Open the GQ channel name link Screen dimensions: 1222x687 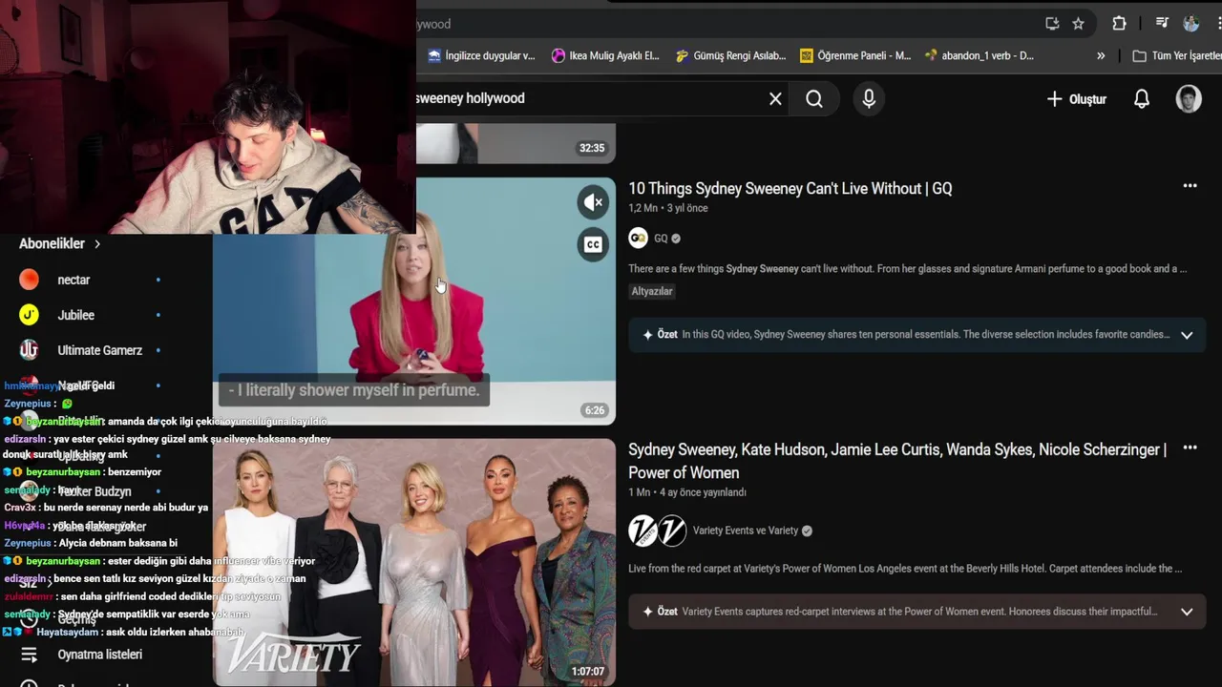[x=661, y=239]
